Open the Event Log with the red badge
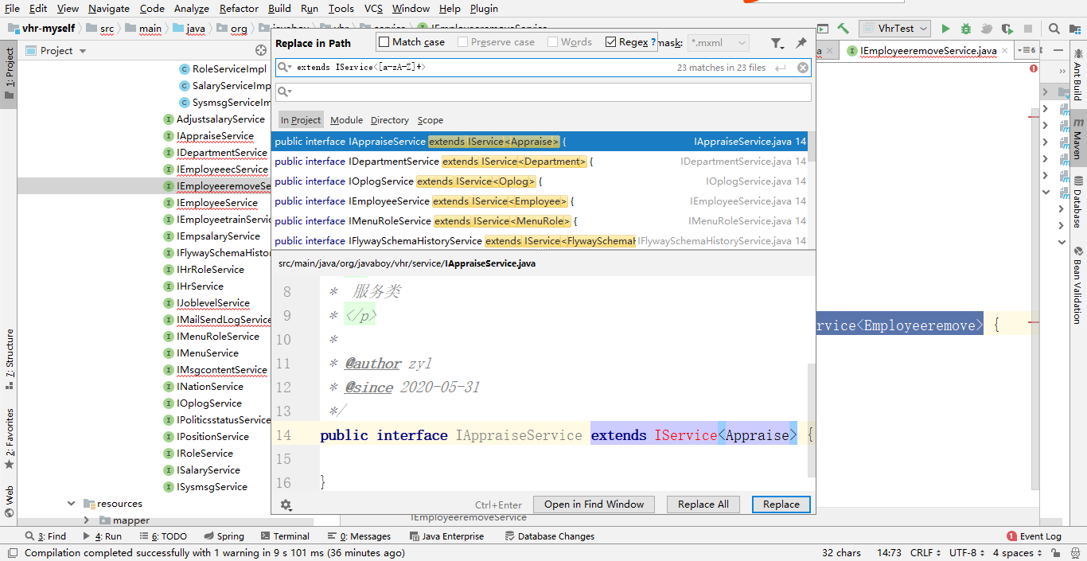The width and height of the screenshot is (1087, 561). [x=1034, y=536]
